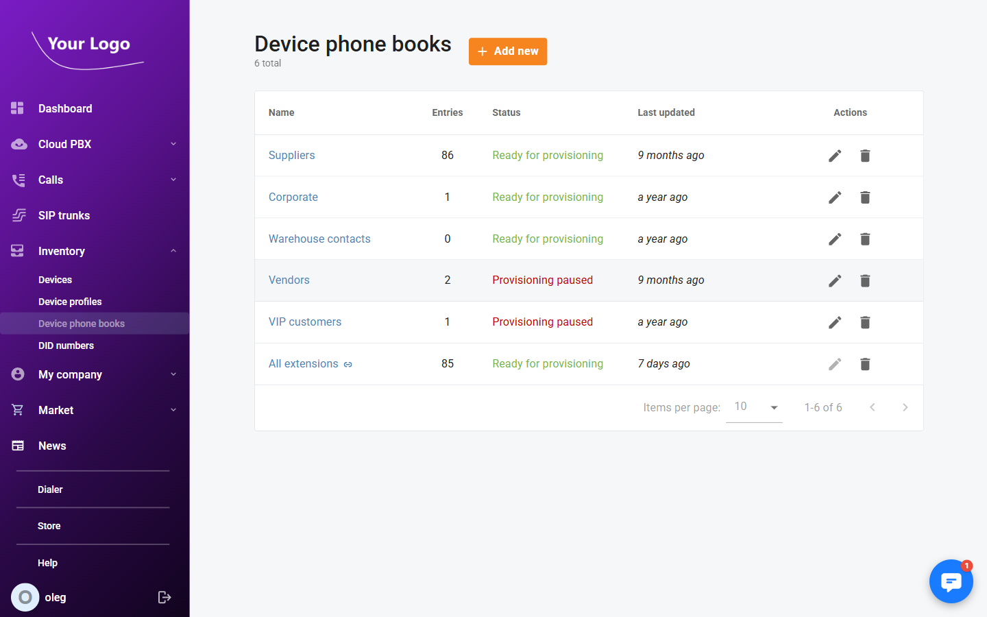This screenshot has width=987, height=617.
Task: Click the Cloud PBX cloud icon
Action: point(17,144)
